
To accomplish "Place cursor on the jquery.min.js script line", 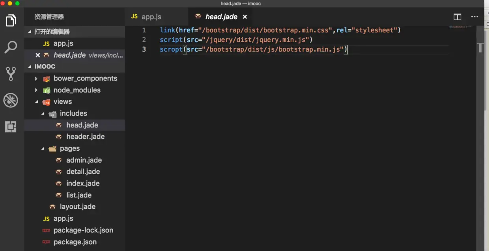I will point(236,40).
